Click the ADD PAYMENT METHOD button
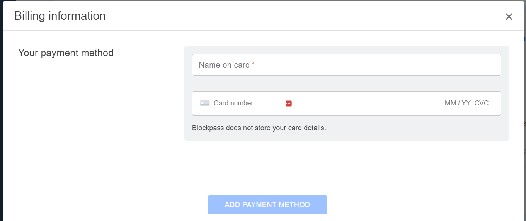 [x=267, y=205]
